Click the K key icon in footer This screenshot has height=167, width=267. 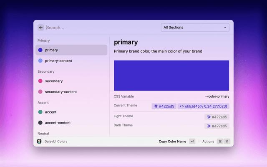(x=227, y=142)
